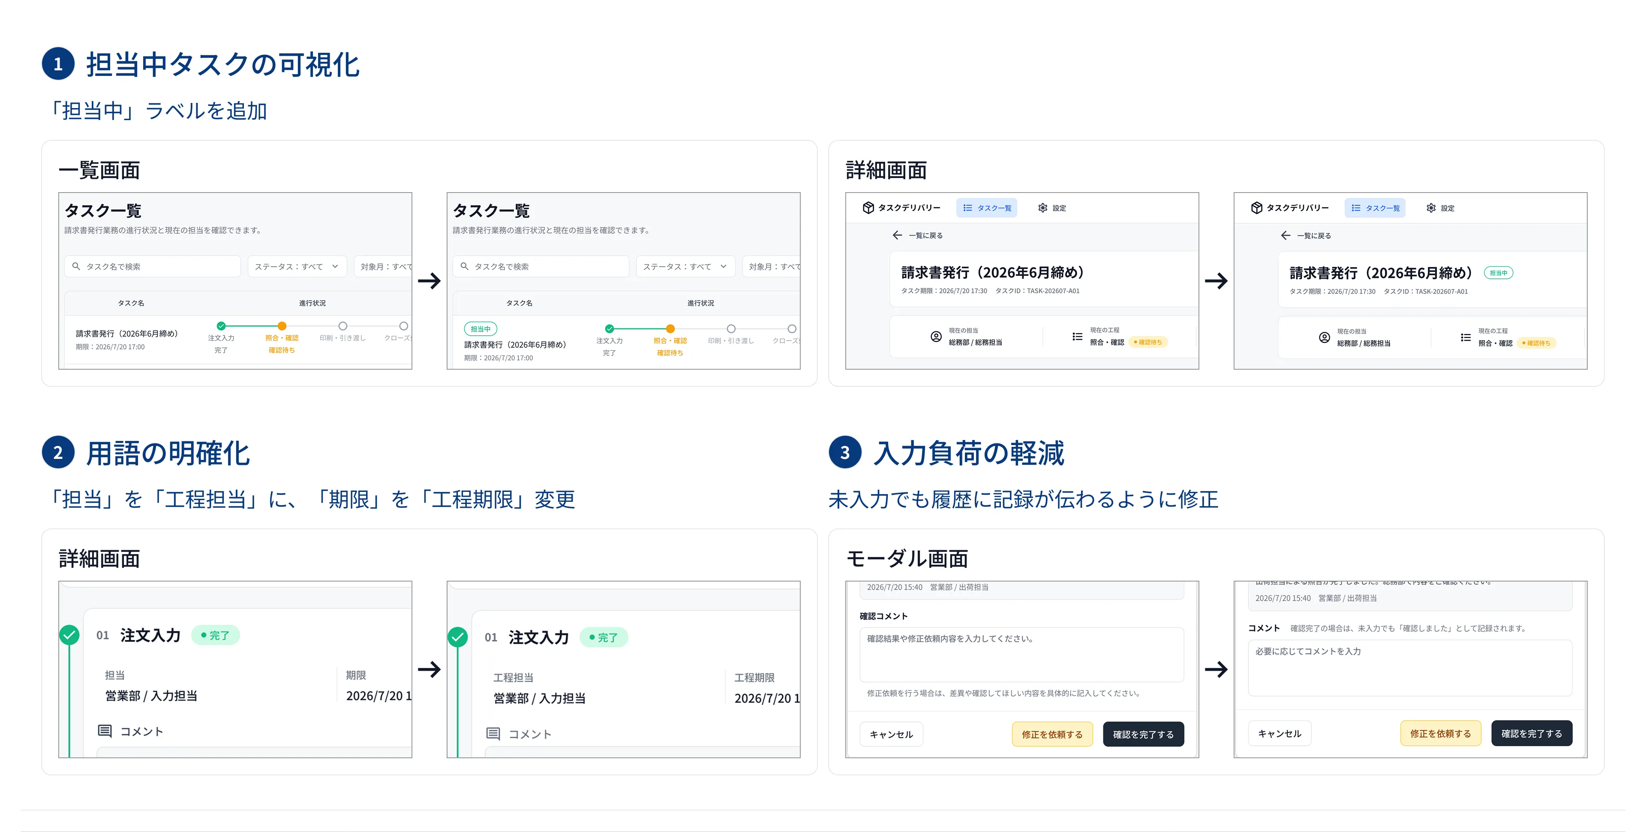Click タスク名で検索 field in list showing 担当中 badge

pyautogui.click(x=541, y=266)
